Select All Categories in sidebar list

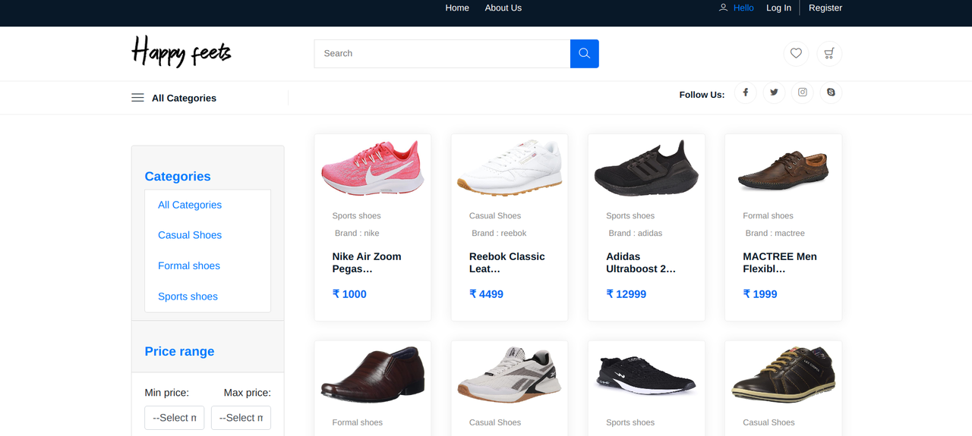(x=190, y=205)
